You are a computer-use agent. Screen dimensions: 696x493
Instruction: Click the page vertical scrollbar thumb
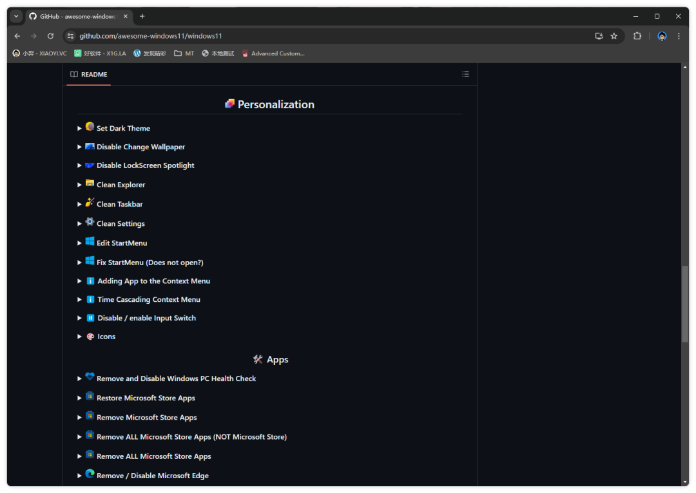685,304
